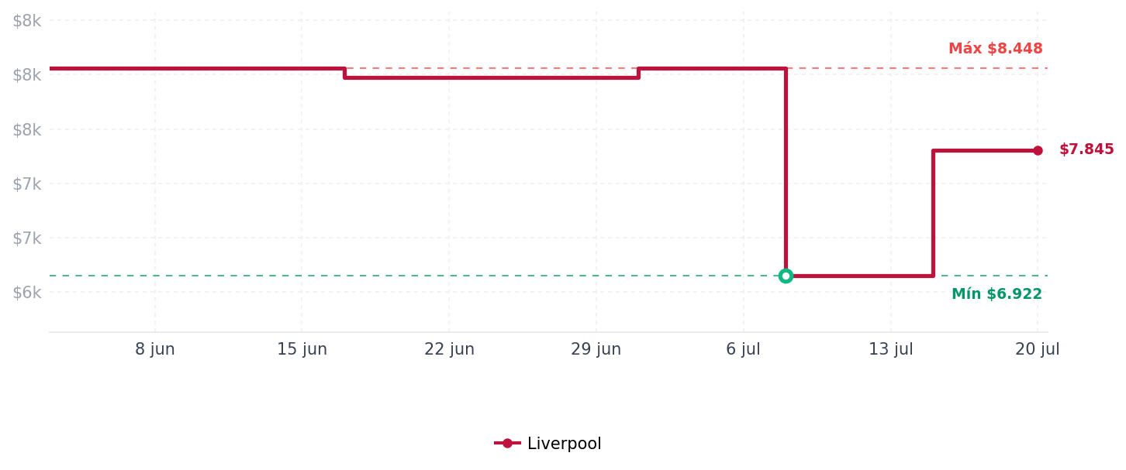Click the lowest price plateau segment
This screenshot has height=470, width=1126.
pyautogui.click(x=859, y=276)
